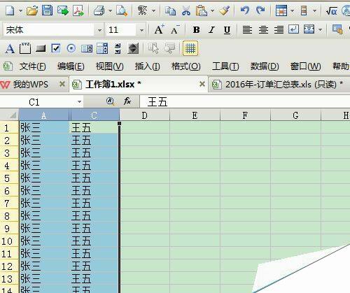Open the 插入(I) menu
This screenshot has width=350, height=293.
click(x=147, y=66)
